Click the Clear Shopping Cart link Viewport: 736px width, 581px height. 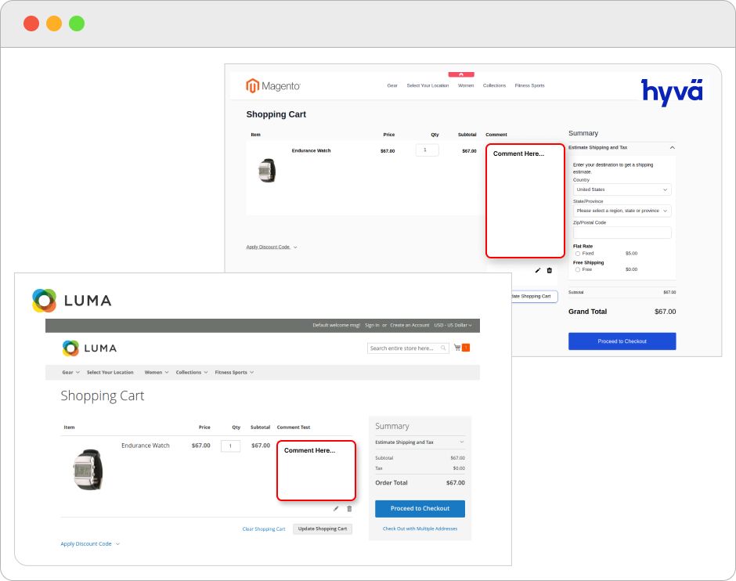click(x=264, y=529)
